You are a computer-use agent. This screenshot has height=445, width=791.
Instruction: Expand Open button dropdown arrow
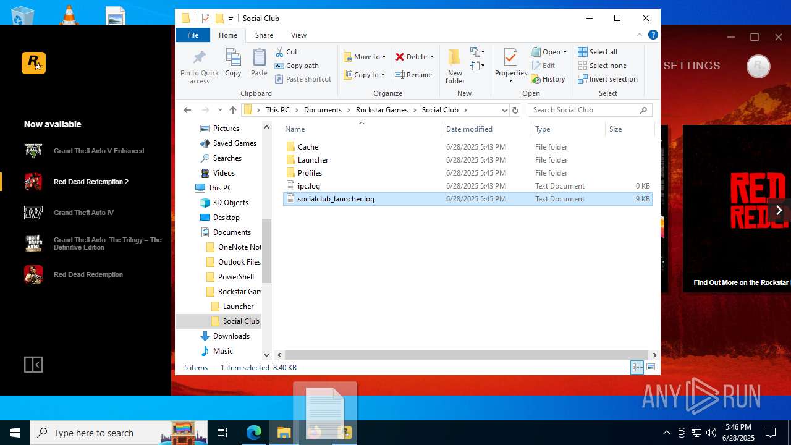click(565, 52)
